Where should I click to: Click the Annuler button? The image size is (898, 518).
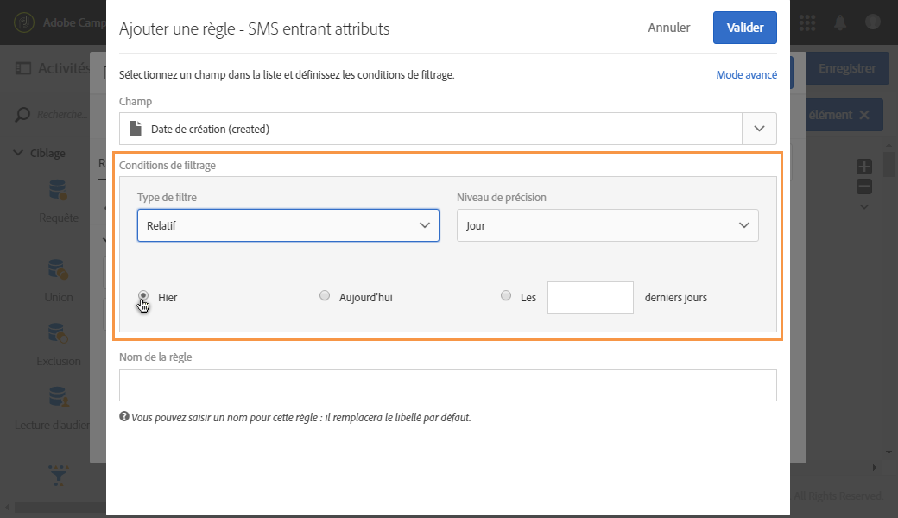click(x=668, y=28)
